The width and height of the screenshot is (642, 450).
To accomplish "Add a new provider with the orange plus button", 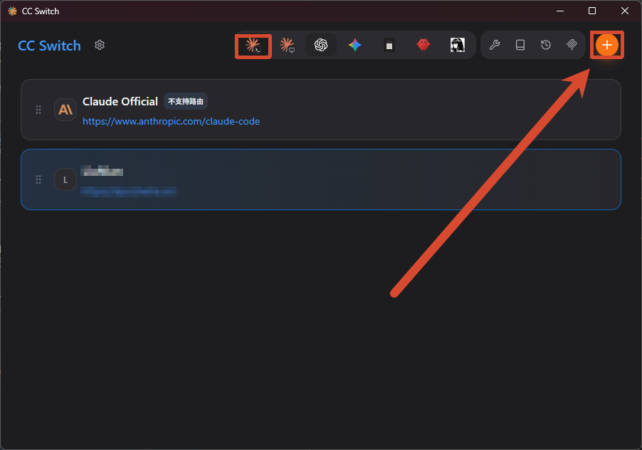I will pos(607,45).
